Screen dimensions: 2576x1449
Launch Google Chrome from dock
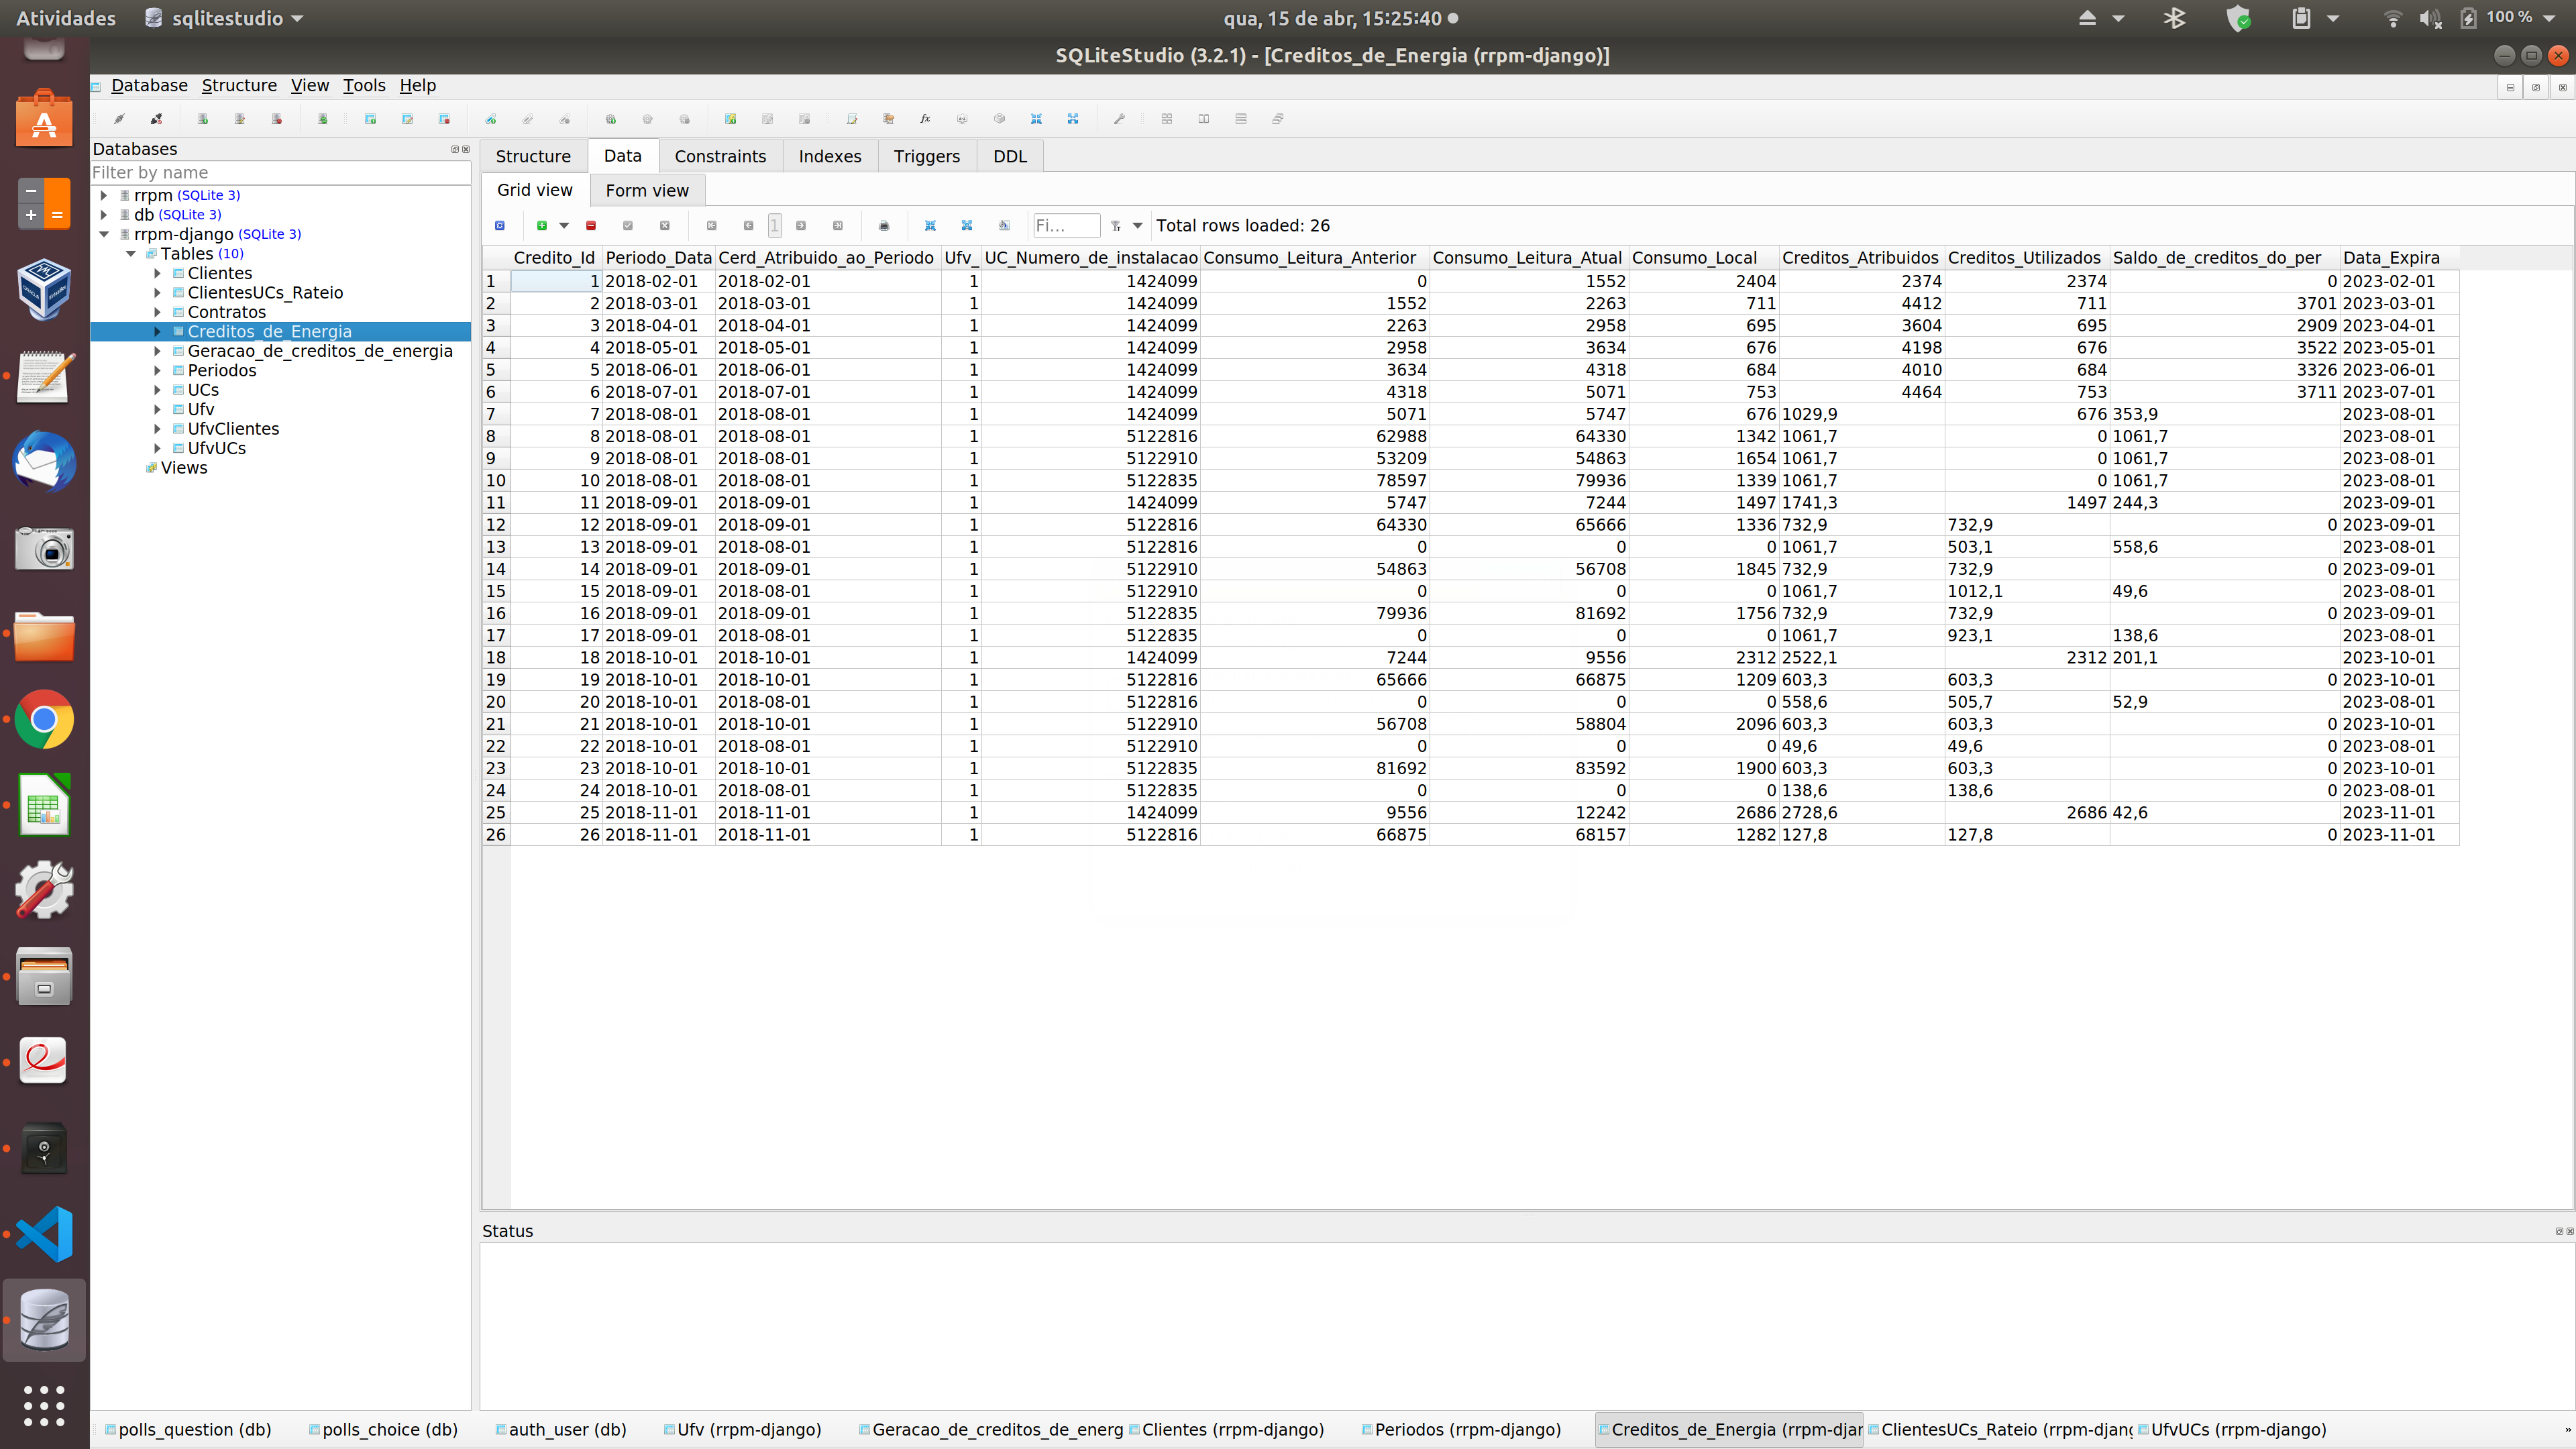44,720
